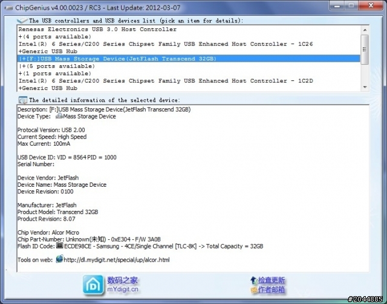Click the 'Device Revision: 0100' line
The width and height of the screenshot is (387, 304).
pos(45,192)
